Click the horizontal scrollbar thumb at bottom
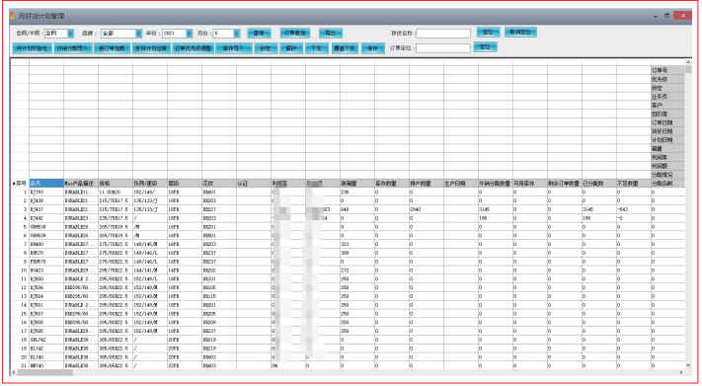This screenshot has height=386, width=702. pyautogui.click(x=44, y=372)
